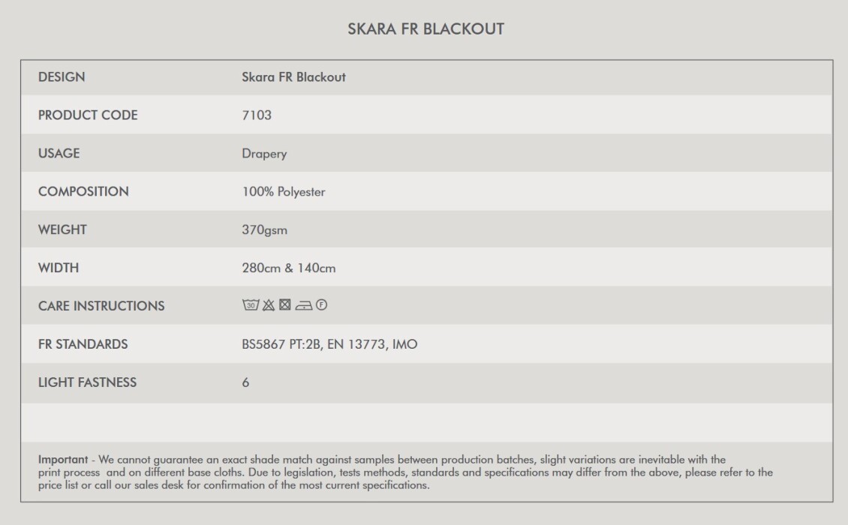Select the COMPOSITION row label

tap(83, 191)
